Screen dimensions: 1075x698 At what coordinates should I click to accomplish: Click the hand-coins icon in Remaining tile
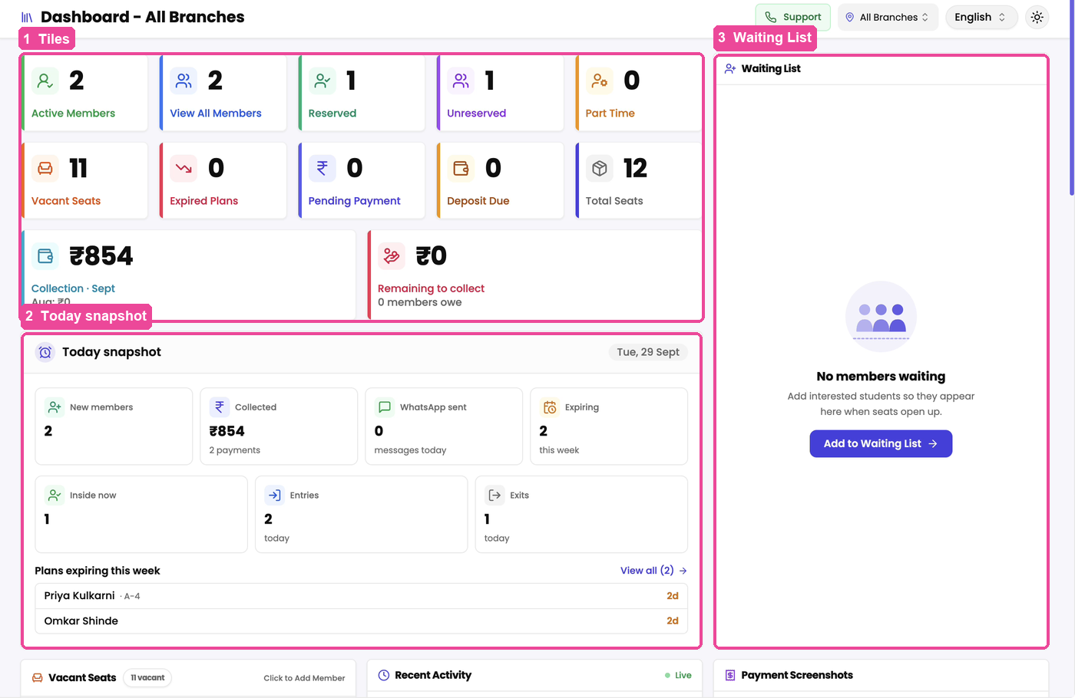(392, 256)
